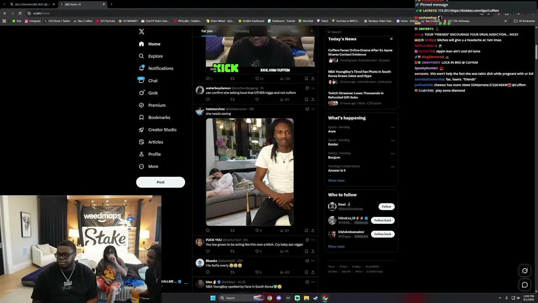Go back in the browser

pyautogui.click(x=5, y=13)
